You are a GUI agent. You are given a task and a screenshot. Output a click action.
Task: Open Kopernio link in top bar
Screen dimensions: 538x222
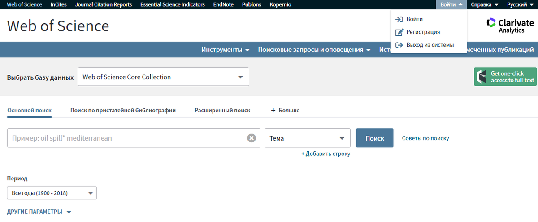pyautogui.click(x=281, y=4)
